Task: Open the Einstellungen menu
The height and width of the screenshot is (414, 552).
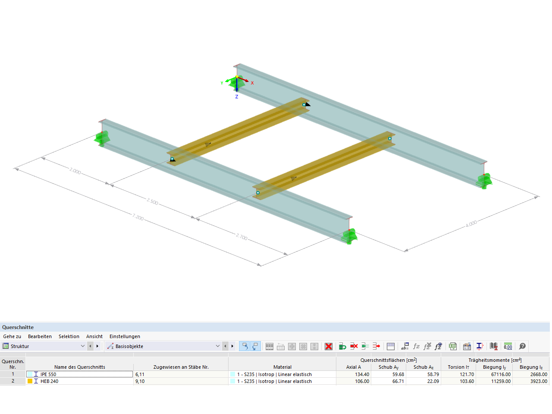Action: pos(124,336)
